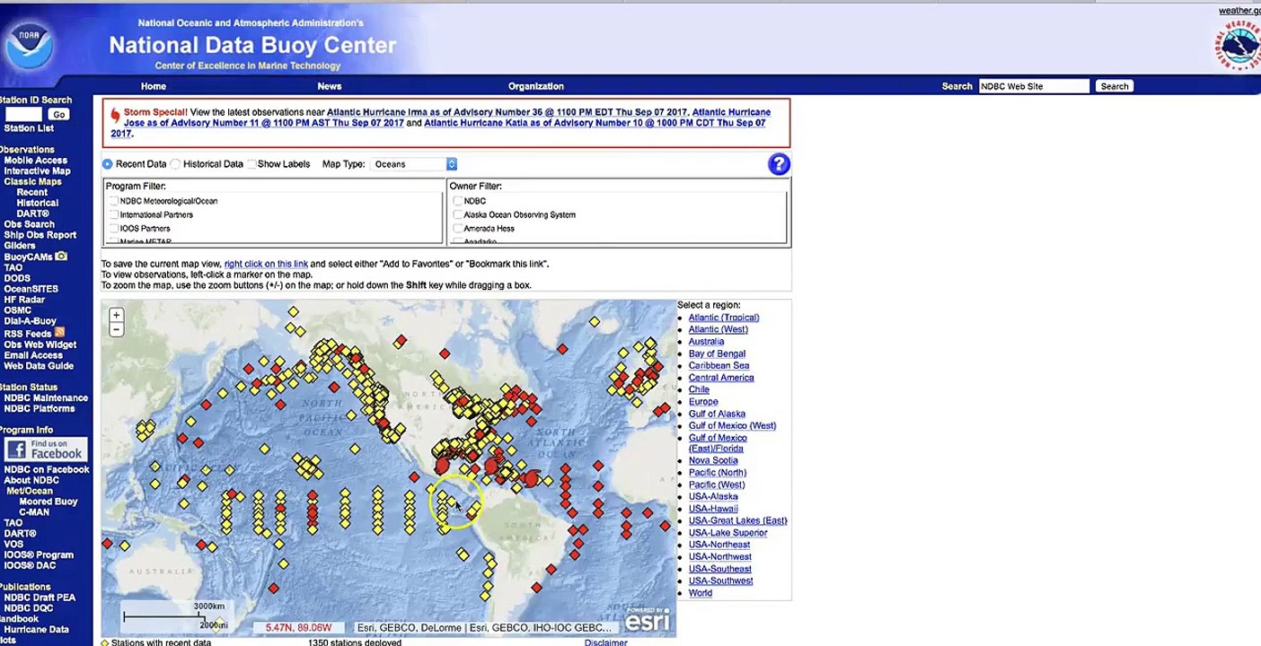The width and height of the screenshot is (1261, 646).
Task: Open the OceanSITES sidebar link
Action: pos(31,289)
